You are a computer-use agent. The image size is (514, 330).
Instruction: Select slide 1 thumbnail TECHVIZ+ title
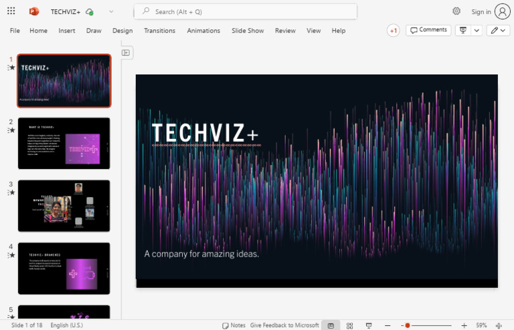[x=64, y=81]
